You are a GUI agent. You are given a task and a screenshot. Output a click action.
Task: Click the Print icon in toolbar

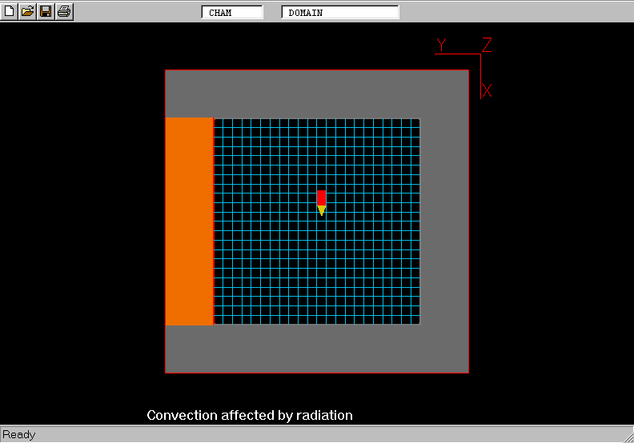tap(65, 11)
